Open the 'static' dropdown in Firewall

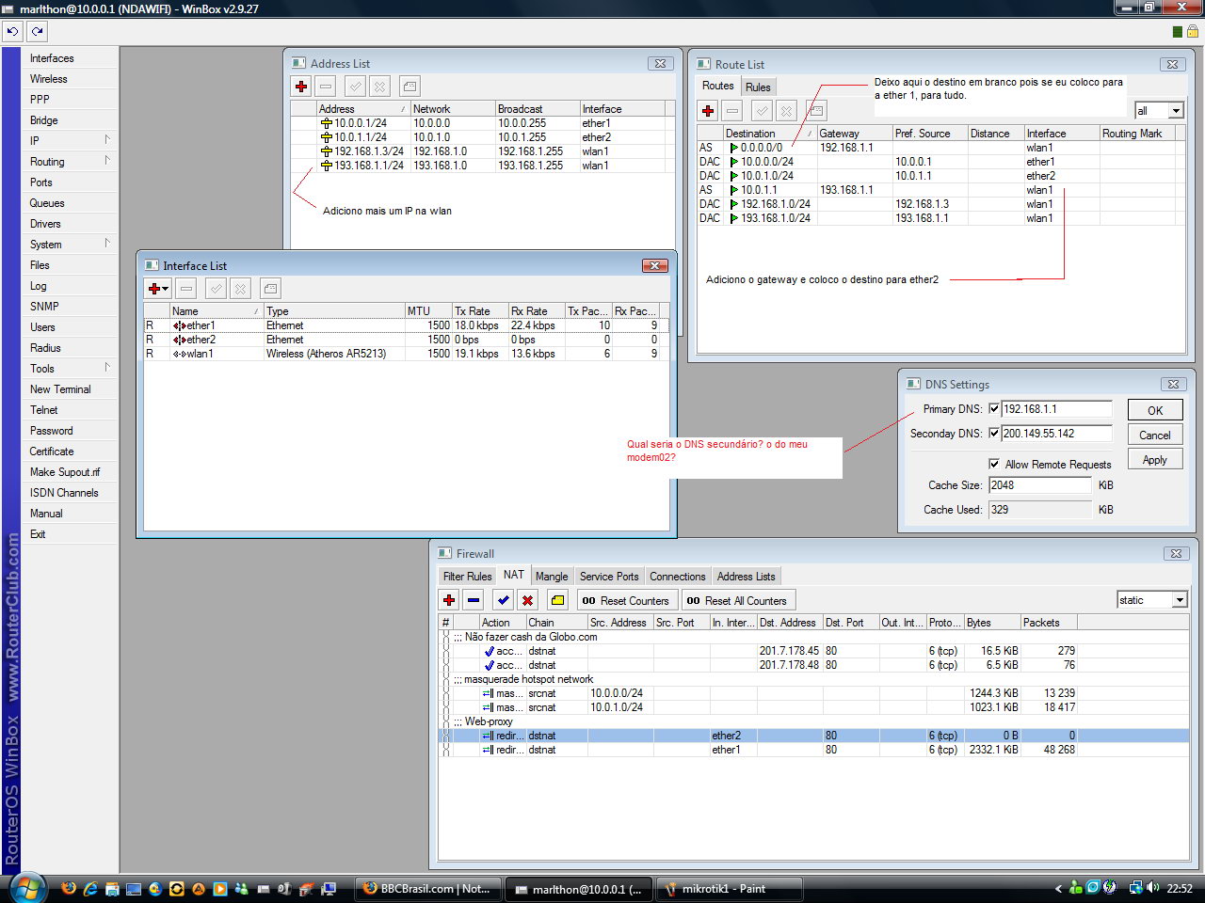[1180, 600]
